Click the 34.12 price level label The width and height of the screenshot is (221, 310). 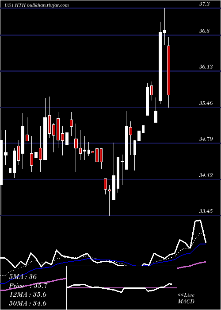coord(206,175)
